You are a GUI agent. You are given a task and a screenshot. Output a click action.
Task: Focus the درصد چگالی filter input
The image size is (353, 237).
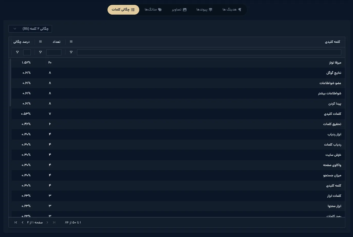click(x=27, y=52)
